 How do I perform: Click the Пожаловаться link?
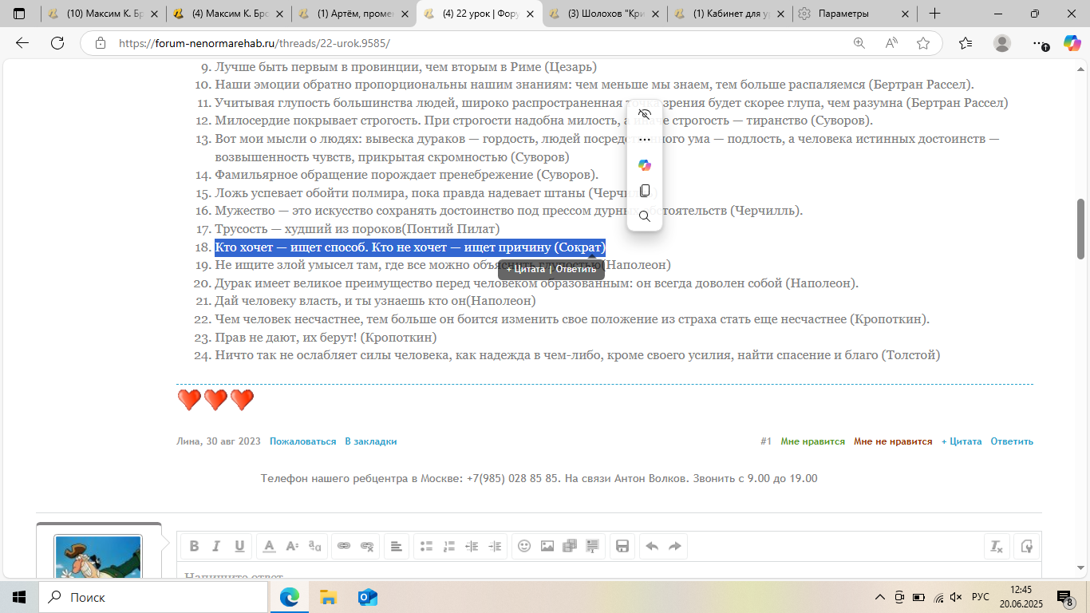click(x=302, y=441)
